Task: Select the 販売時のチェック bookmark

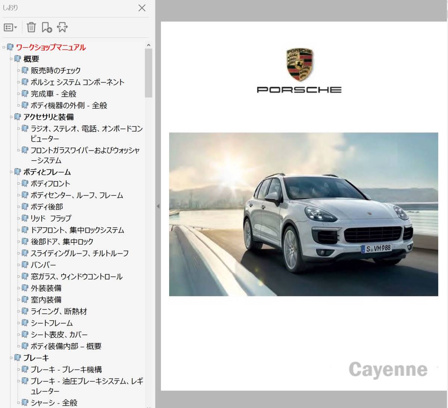Action: click(x=56, y=70)
